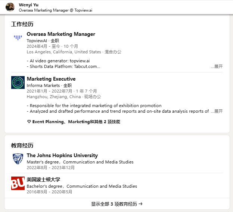The image size is (233, 212).
Task: Open The Johns Hopkins University entry
Action: pos(62,155)
